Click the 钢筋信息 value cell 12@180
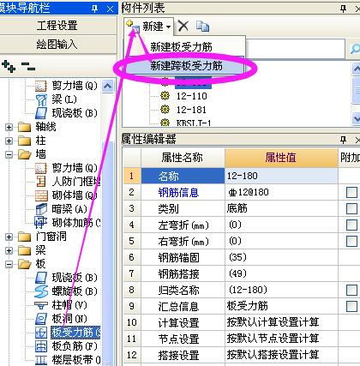Image resolution: width=360 pixels, height=366 pixels. (x=281, y=192)
